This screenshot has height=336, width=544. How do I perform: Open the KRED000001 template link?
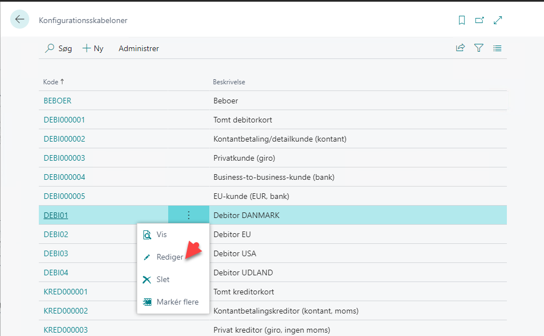(66, 292)
